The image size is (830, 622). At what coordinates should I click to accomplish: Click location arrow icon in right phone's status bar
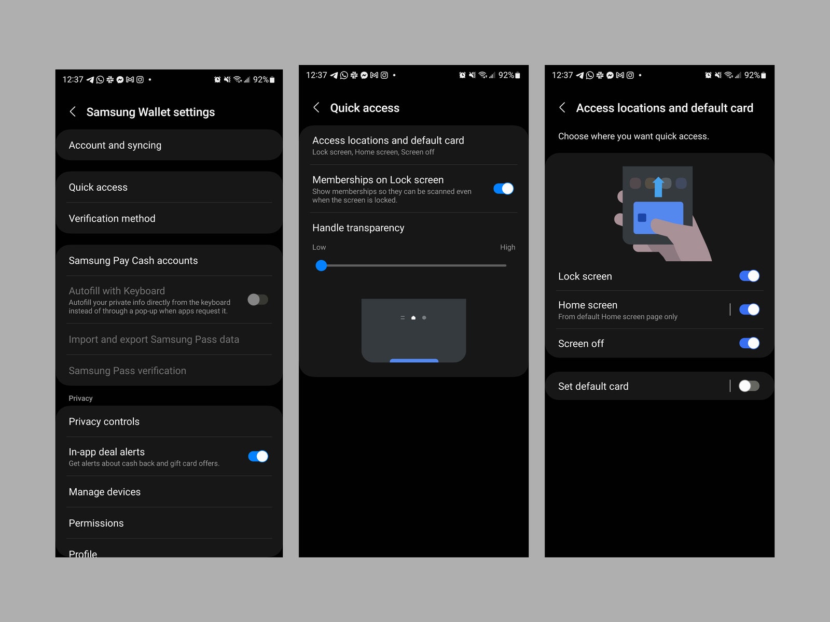click(580, 75)
